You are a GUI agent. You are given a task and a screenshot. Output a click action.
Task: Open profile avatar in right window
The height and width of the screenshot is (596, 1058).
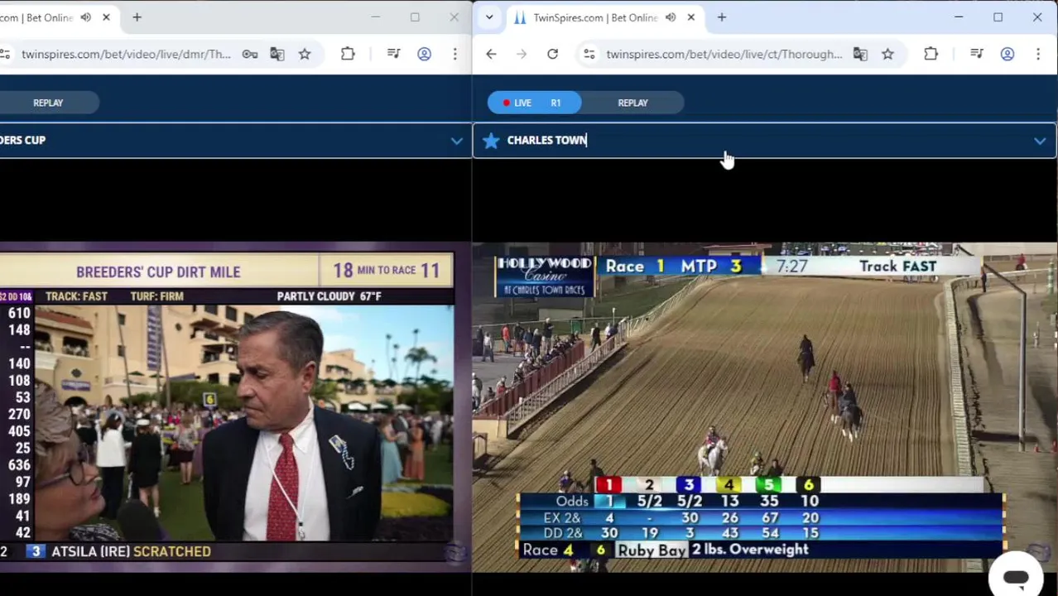pos(1007,55)
